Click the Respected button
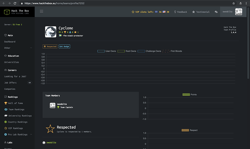250x149 pixels. click(50, 46)
